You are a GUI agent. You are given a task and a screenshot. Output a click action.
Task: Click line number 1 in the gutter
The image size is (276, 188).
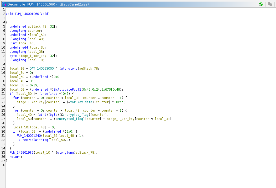(4, 9)
